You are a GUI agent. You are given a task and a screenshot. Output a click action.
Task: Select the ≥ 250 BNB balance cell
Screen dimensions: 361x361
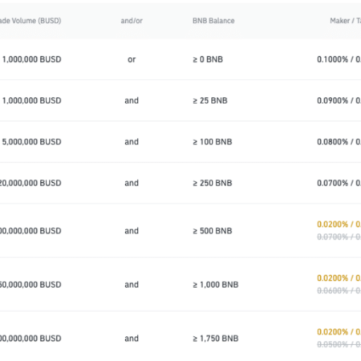[x=213, y=183]
